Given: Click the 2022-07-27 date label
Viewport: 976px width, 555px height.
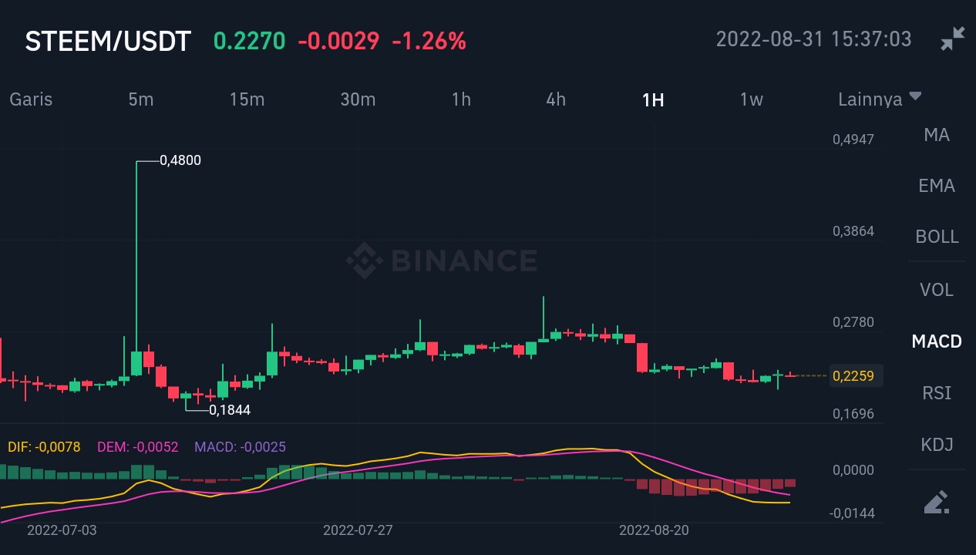Looking at the screenshot, I should click(x=358, y=530).
